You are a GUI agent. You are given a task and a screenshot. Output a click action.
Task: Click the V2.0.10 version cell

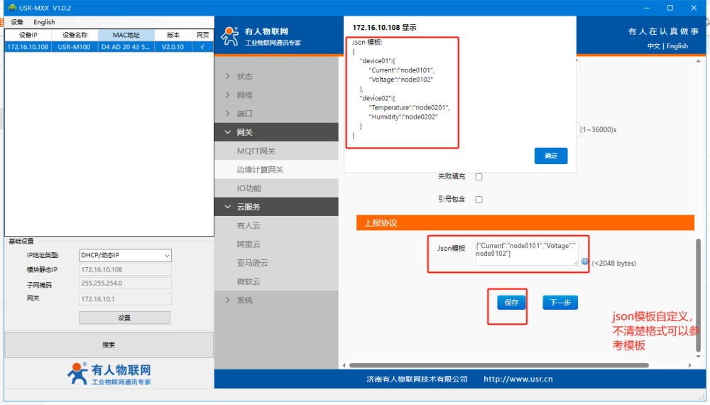click(x=173, y=47)
